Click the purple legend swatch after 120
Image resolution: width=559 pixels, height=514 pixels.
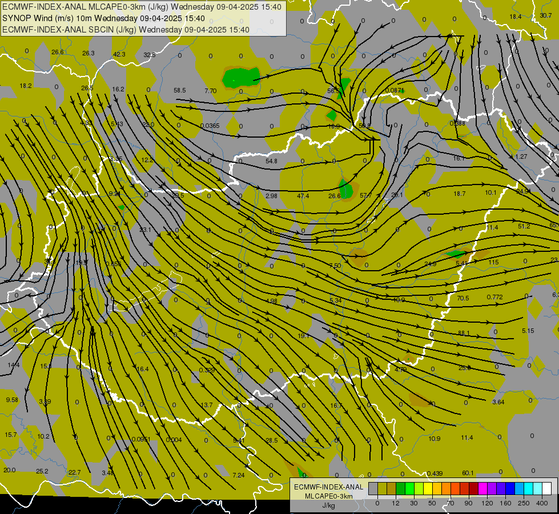[492, 488]
